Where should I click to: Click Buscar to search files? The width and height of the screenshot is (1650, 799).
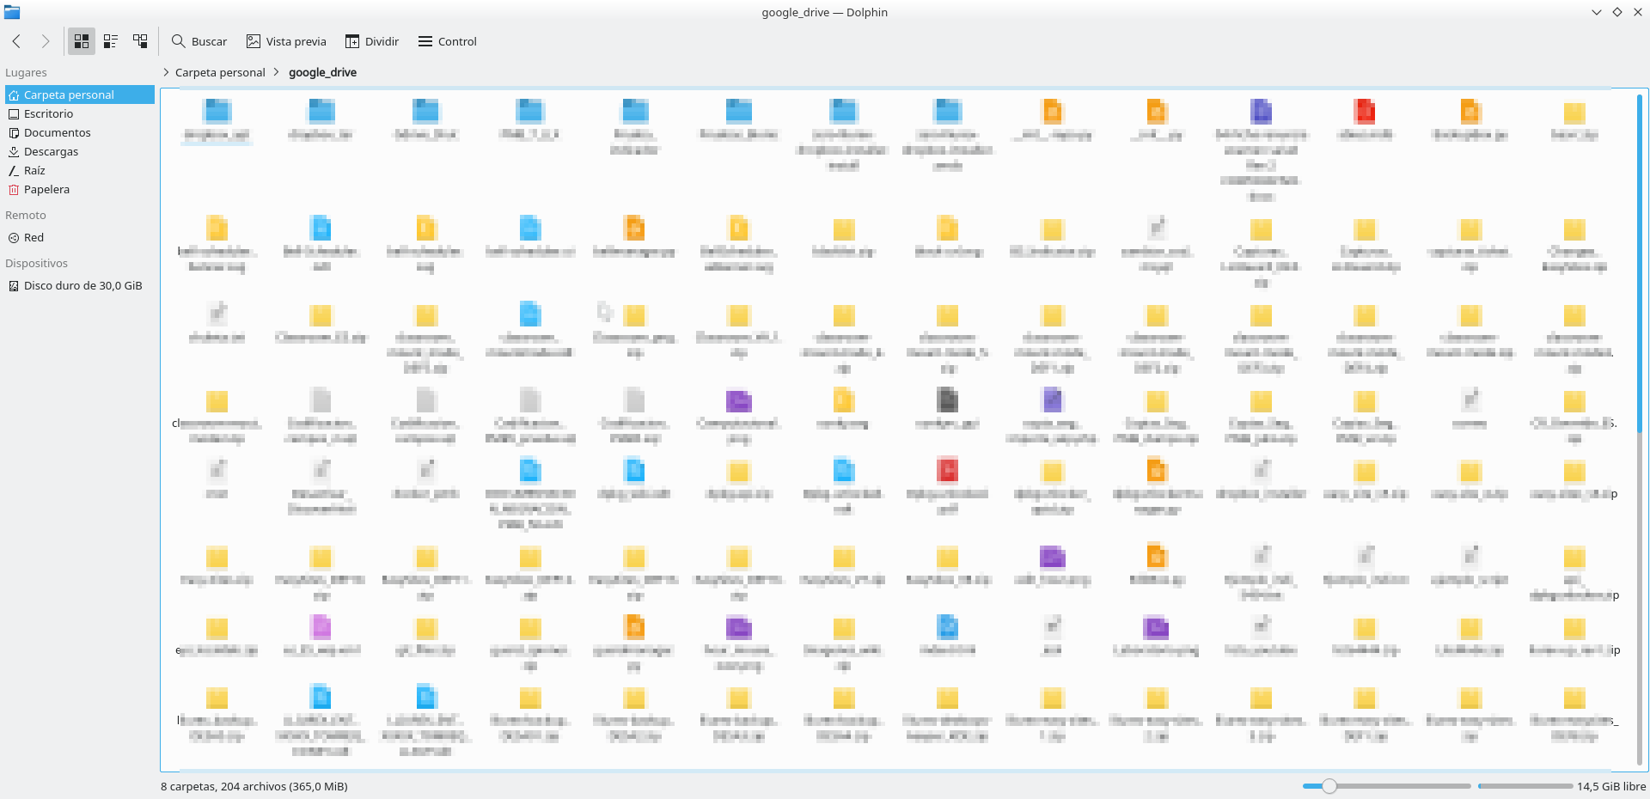coord(199,41)
